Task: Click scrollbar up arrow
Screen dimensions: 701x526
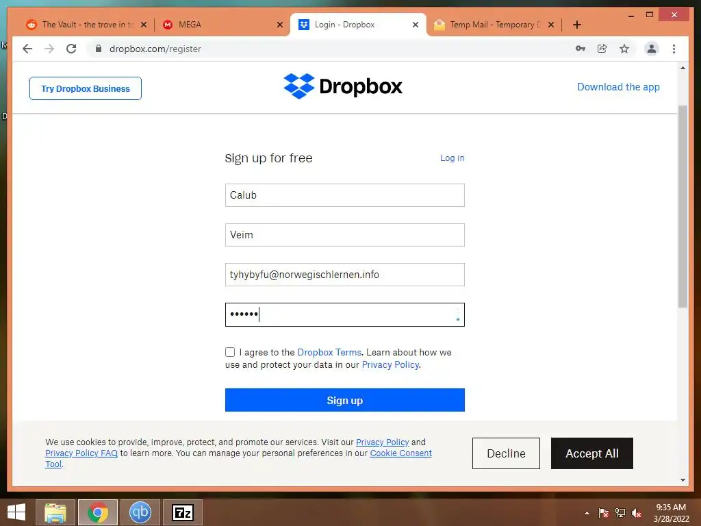Action: tap(683, 68)
